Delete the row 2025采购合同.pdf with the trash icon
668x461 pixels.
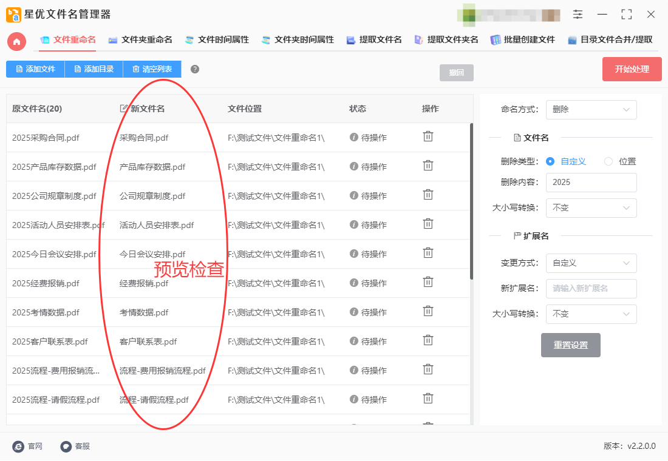coord(428,136)
